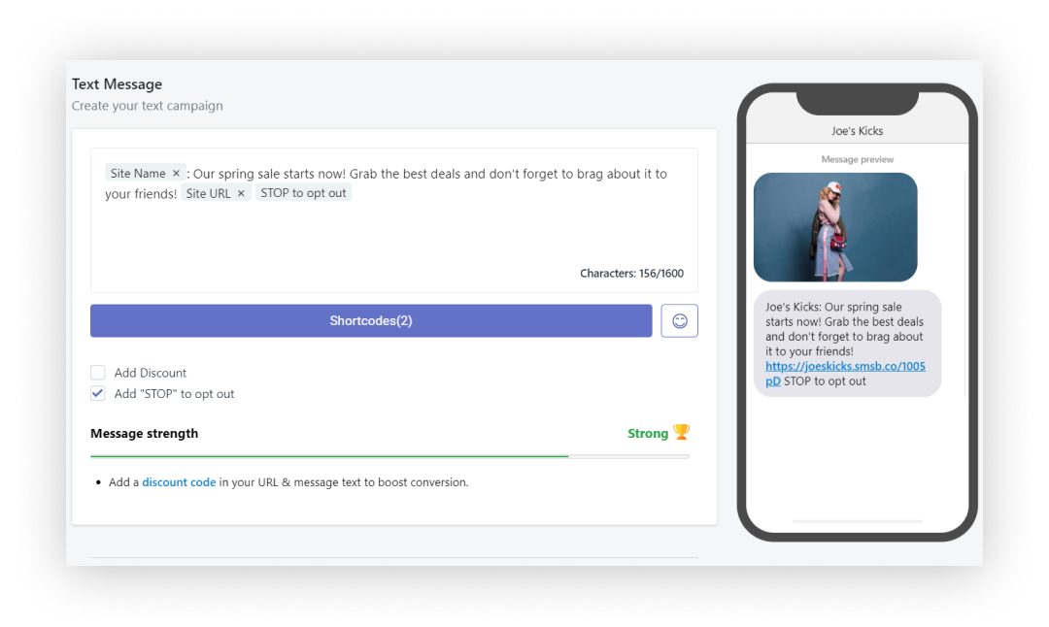Uncheck Add "STOP" to opt out
This screenshot has height=627, width=1049.
(x=98, y=394)
